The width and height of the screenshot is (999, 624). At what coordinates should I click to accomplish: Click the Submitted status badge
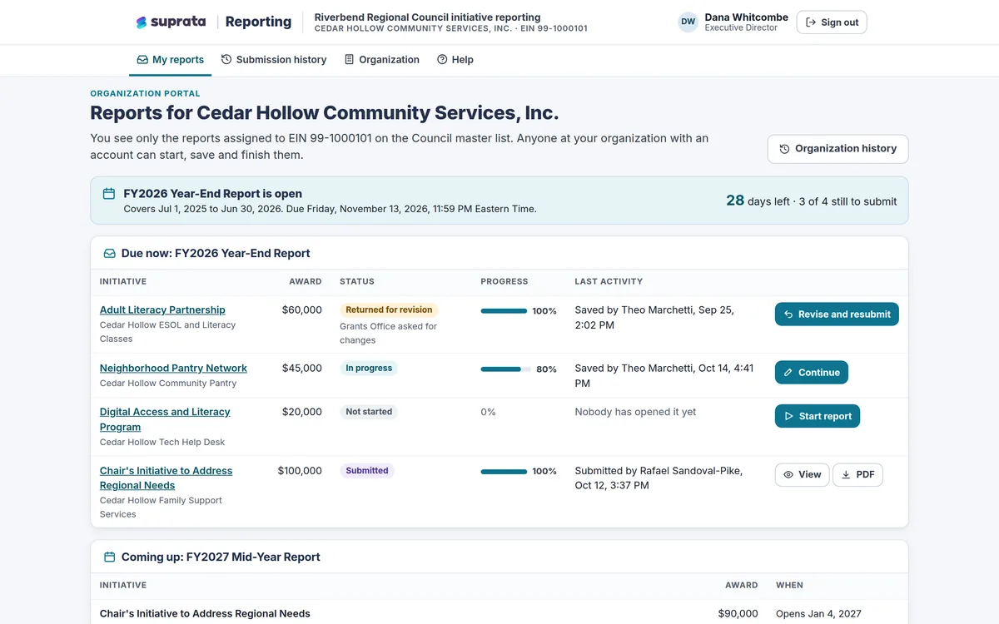[x=367, y=470]
